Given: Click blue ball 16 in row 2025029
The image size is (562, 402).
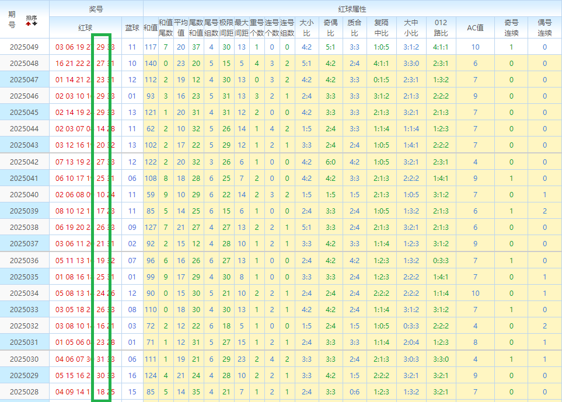Looking at the screenshot, I should coord(132,376).
